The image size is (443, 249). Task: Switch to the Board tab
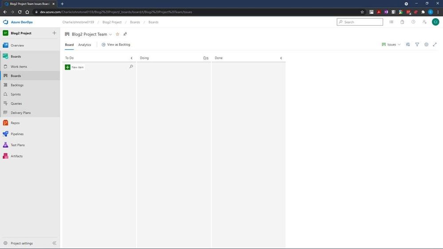69,45
